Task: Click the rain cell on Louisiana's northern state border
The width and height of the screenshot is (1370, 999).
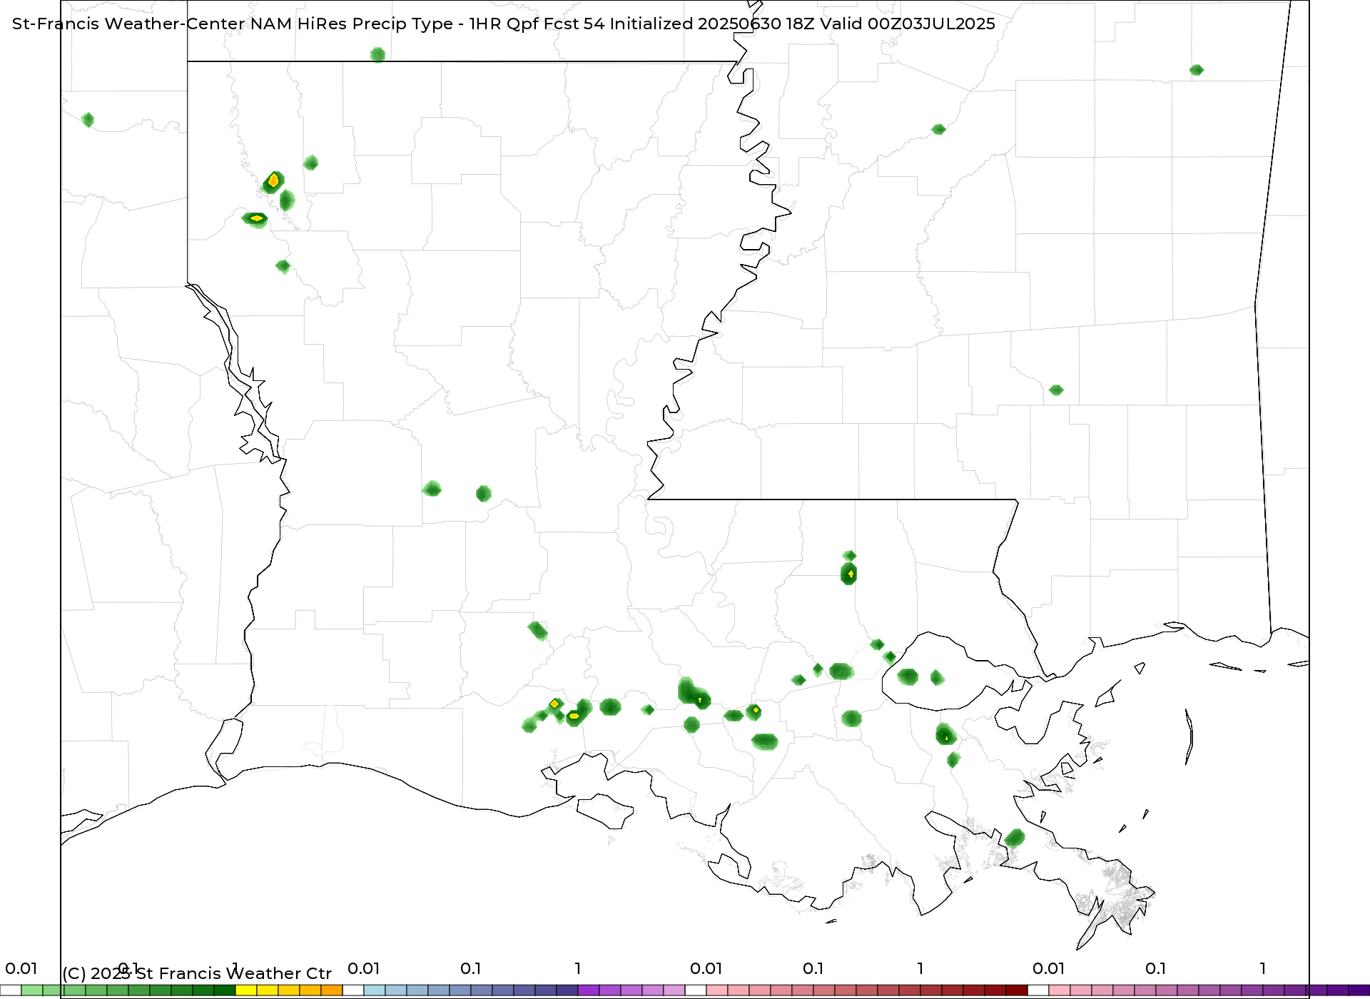Action: pyautogui.click(x=377, y=54)
